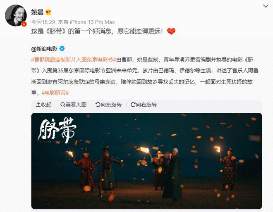Click the post timestamp 今天15:29

(43, 22)
